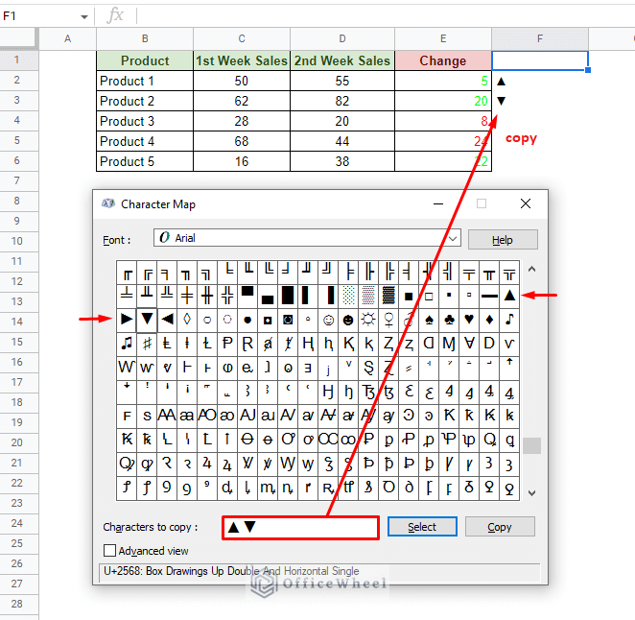Select the black down-pointing triangle character
The width and height of the screenshot is (635, 620).
point(147,320)
